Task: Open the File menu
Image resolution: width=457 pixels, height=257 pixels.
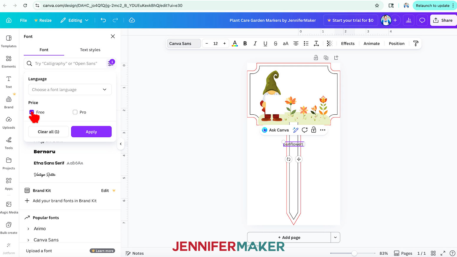Action: click(x=24, y=20)
